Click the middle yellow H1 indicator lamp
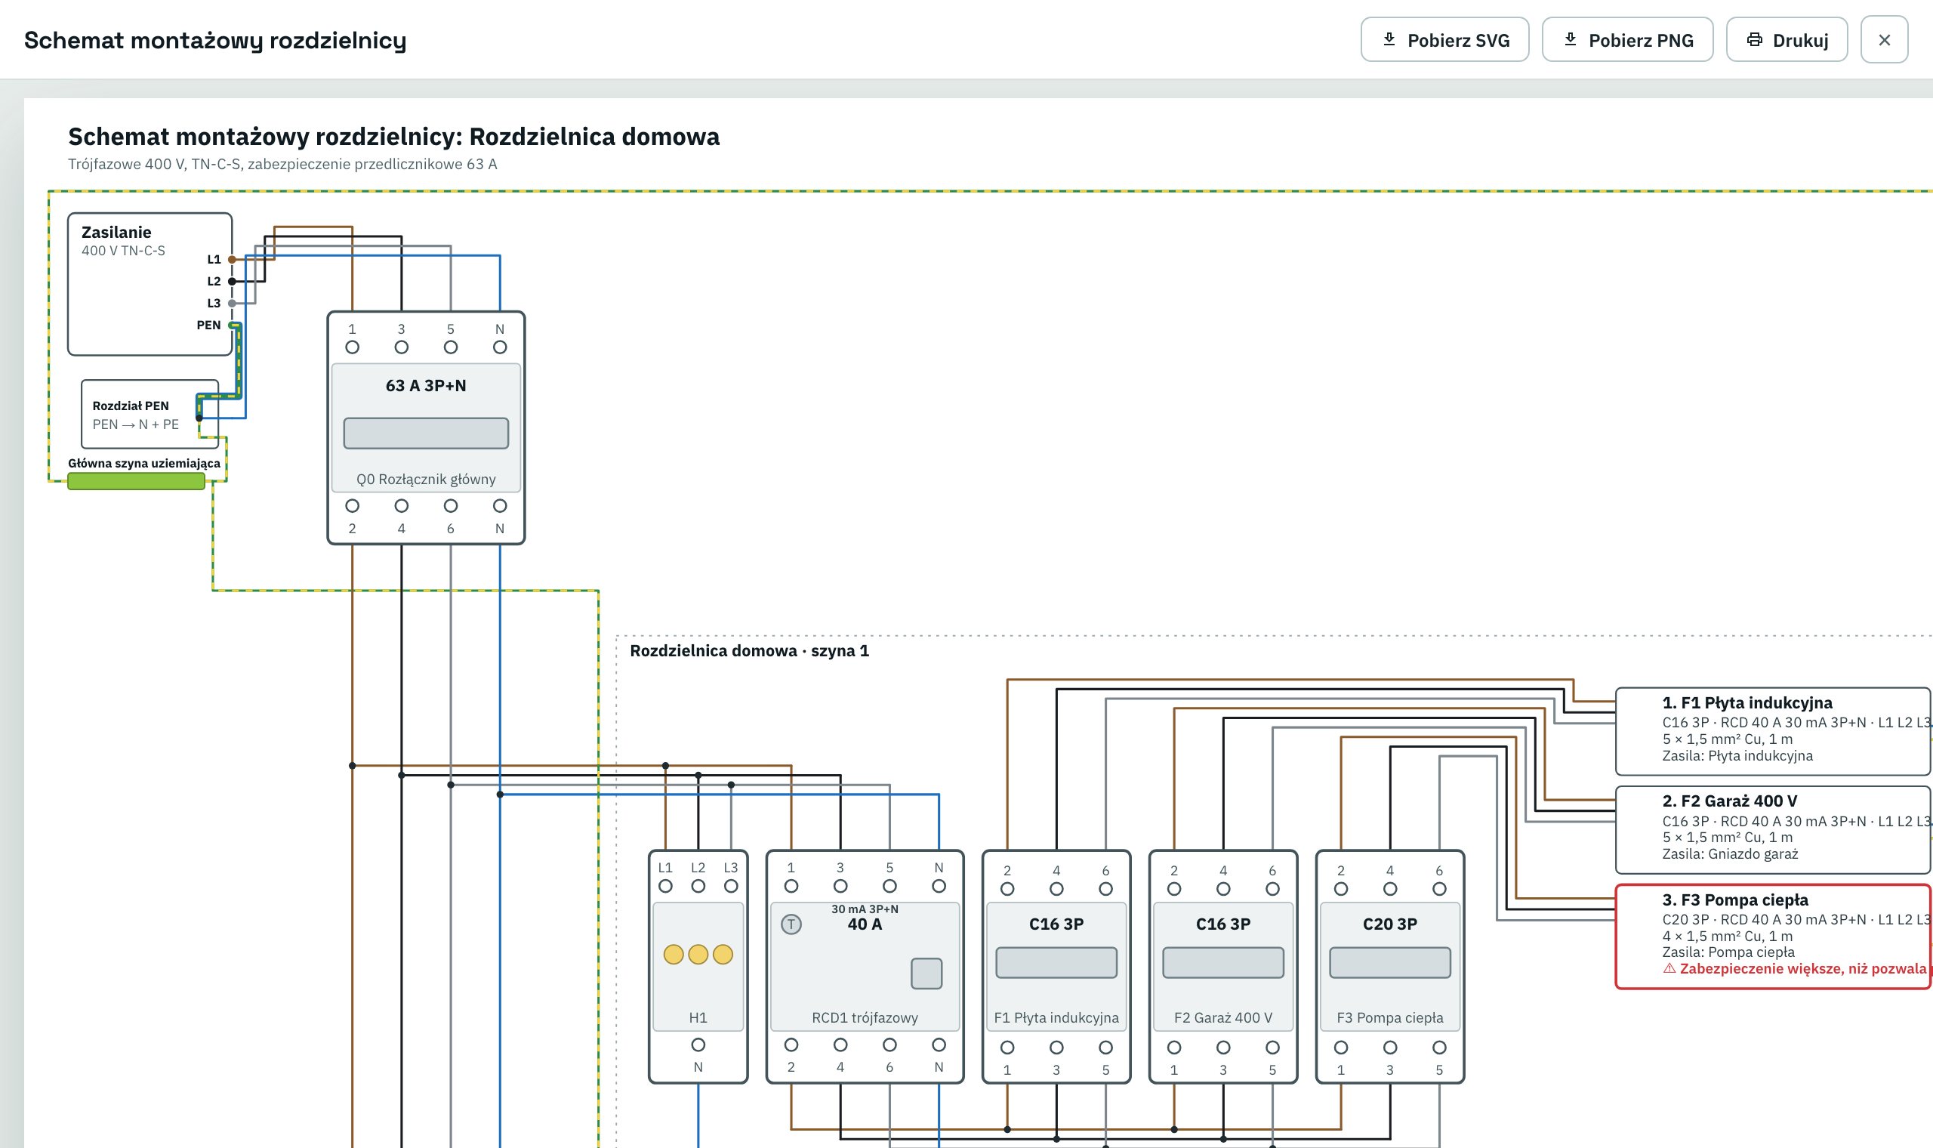This screenshot has height=1148, width=1933. pyautogui.click(x=698, y=955)
